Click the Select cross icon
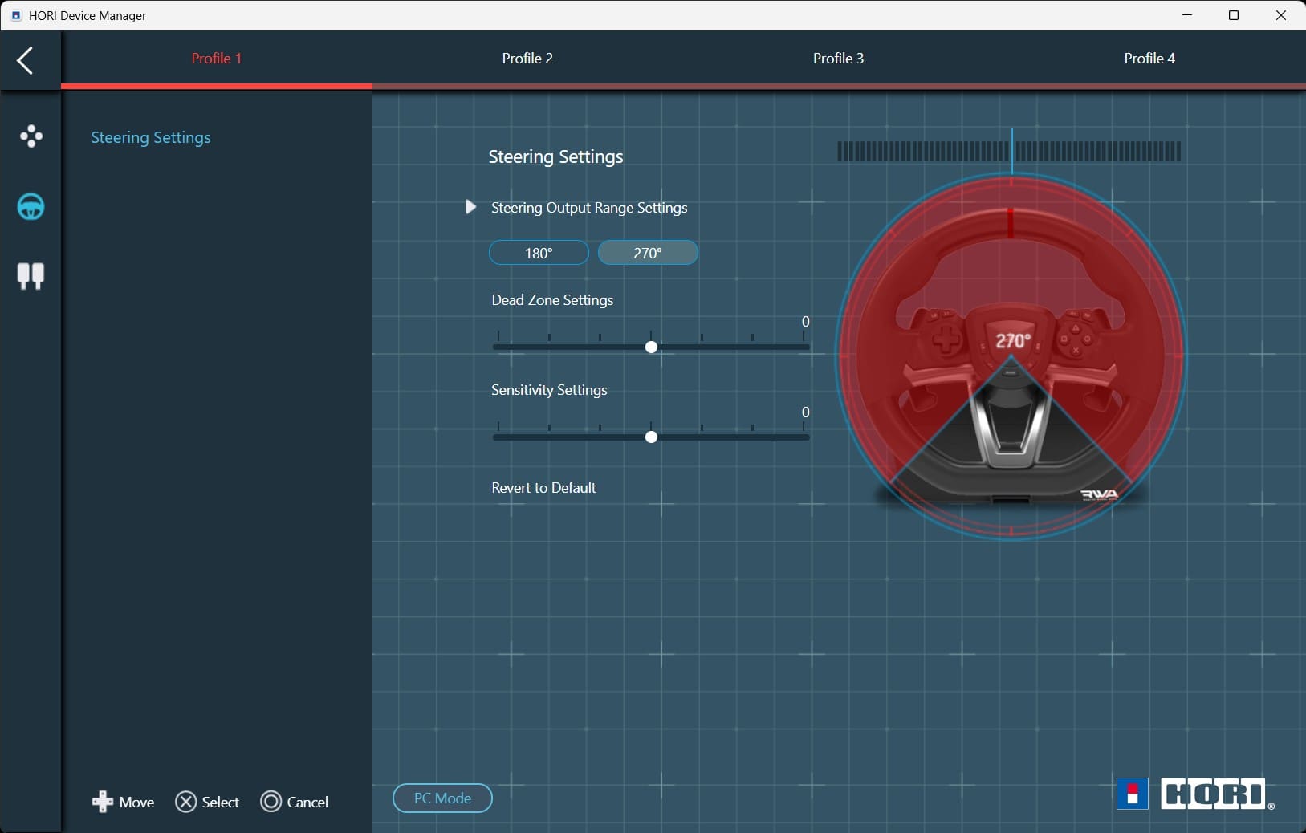1306x833 pixels. point(185,802)
